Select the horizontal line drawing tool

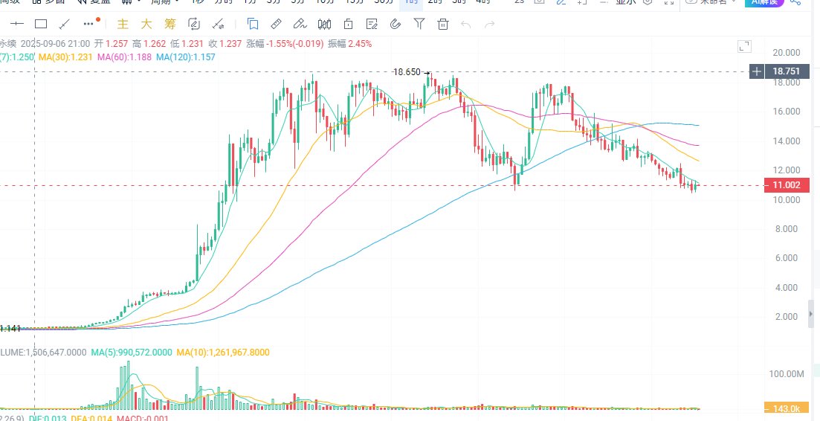[17, 24]
